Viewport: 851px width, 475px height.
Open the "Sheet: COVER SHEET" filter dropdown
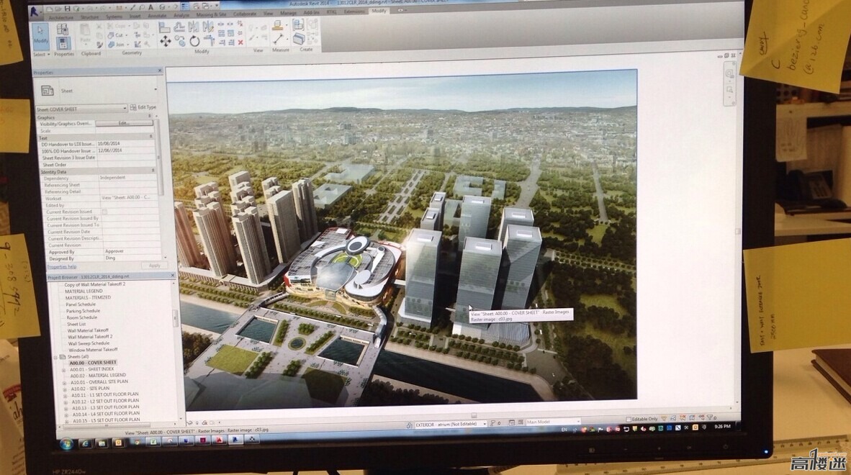[81, 109]
